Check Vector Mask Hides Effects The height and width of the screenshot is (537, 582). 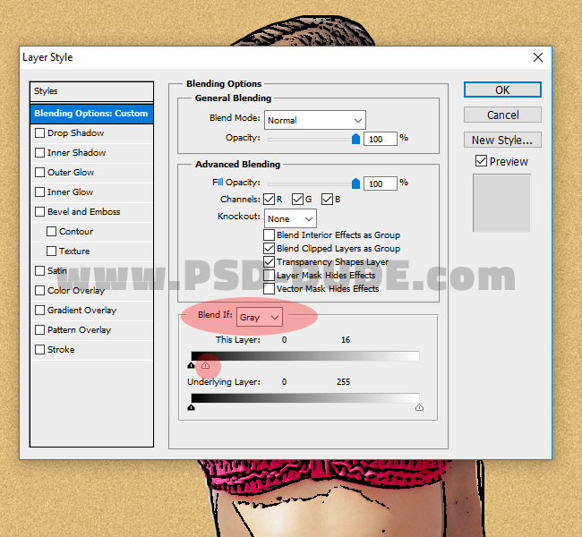point(270,288)
